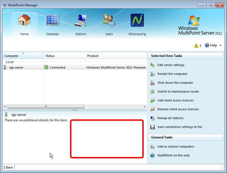Open the Users people icon
The width and height of the screenshot is (227, 173).
(109, 20)
